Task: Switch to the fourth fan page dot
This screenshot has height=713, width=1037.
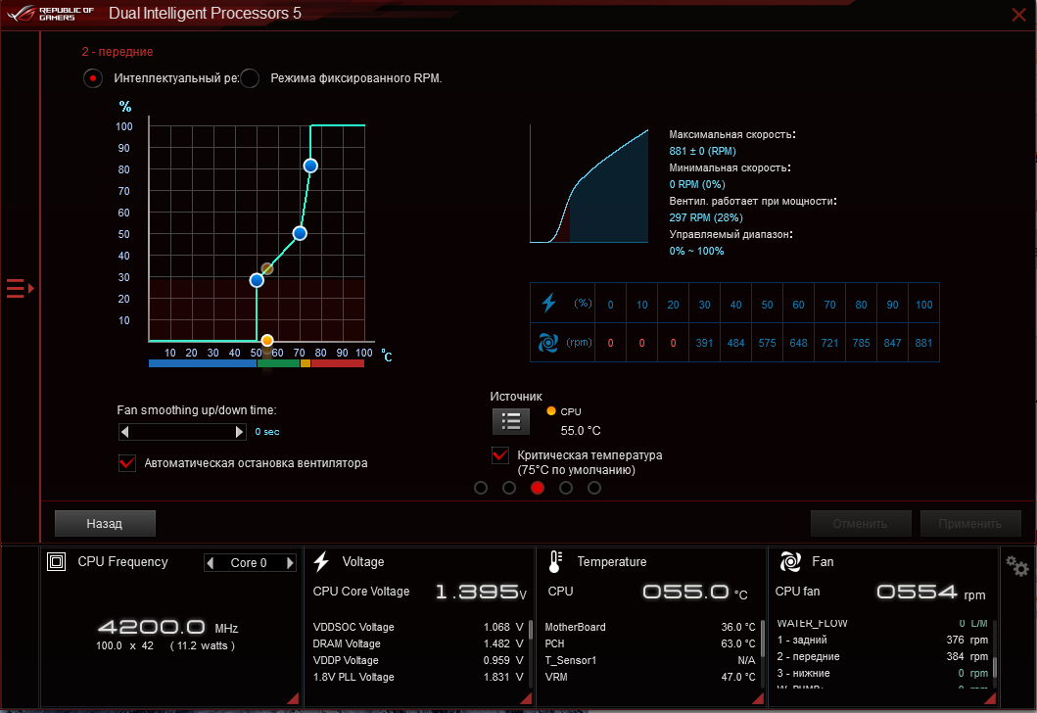Action: click(566, 488)
